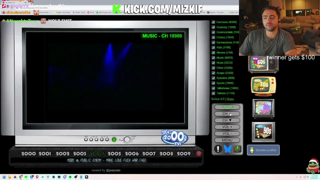Click the Select All categories link
The image size is (320, 180).
click(x=218, y=99)
